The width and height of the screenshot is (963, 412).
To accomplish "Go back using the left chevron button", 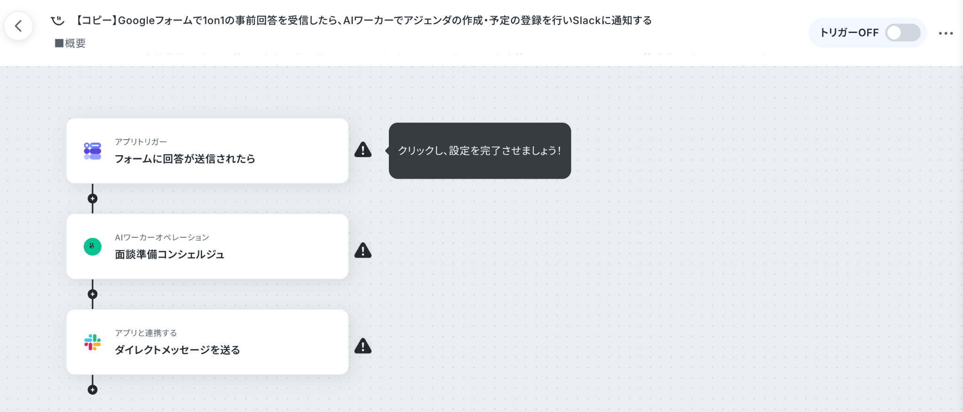I will pyautogui.click(x=19, y=26).
